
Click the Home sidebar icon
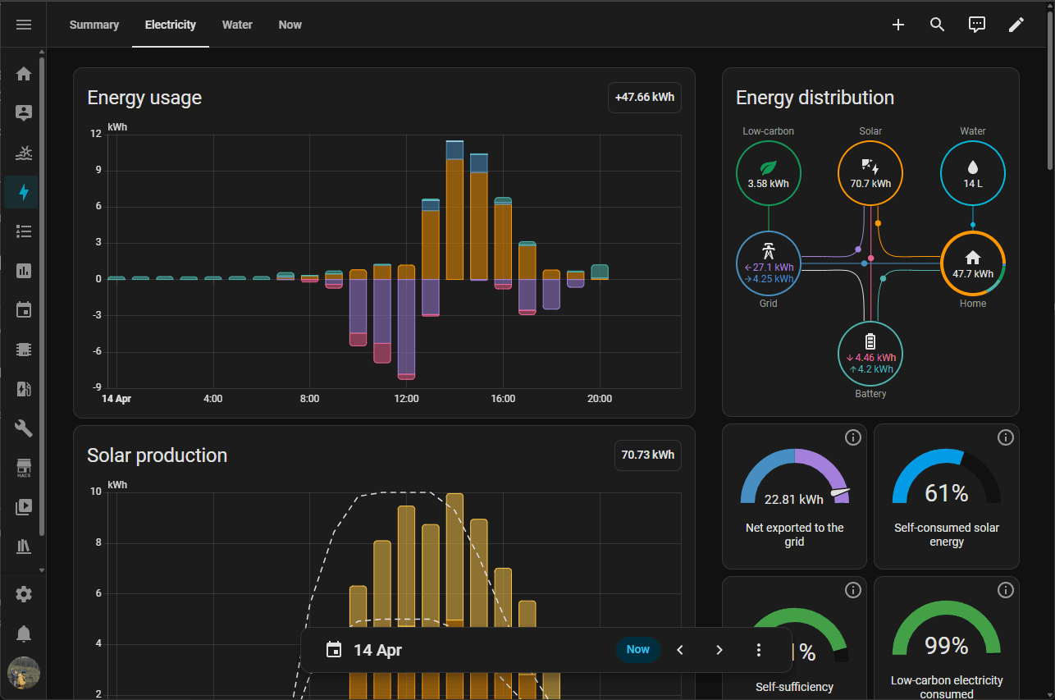[23, 74]
